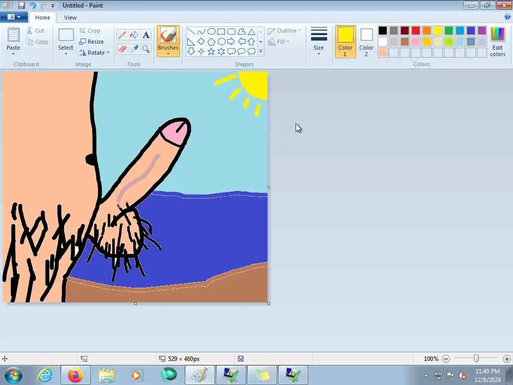Viewport: 513px width, 385px height.
Task: Click the Zoom in plus button
Action: [507, 359]
